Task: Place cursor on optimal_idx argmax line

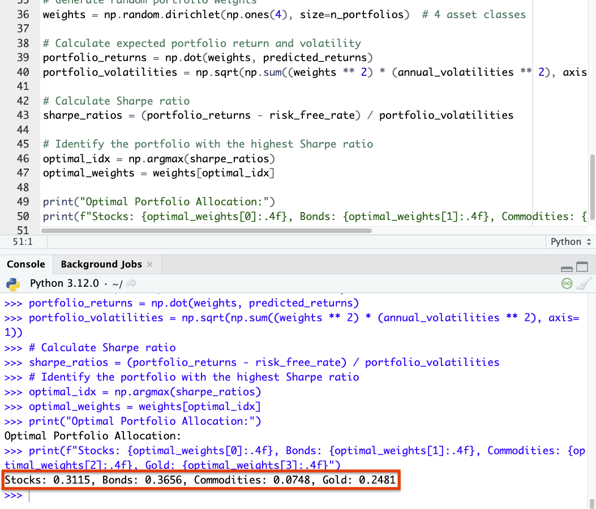Action: coord(159,159)
